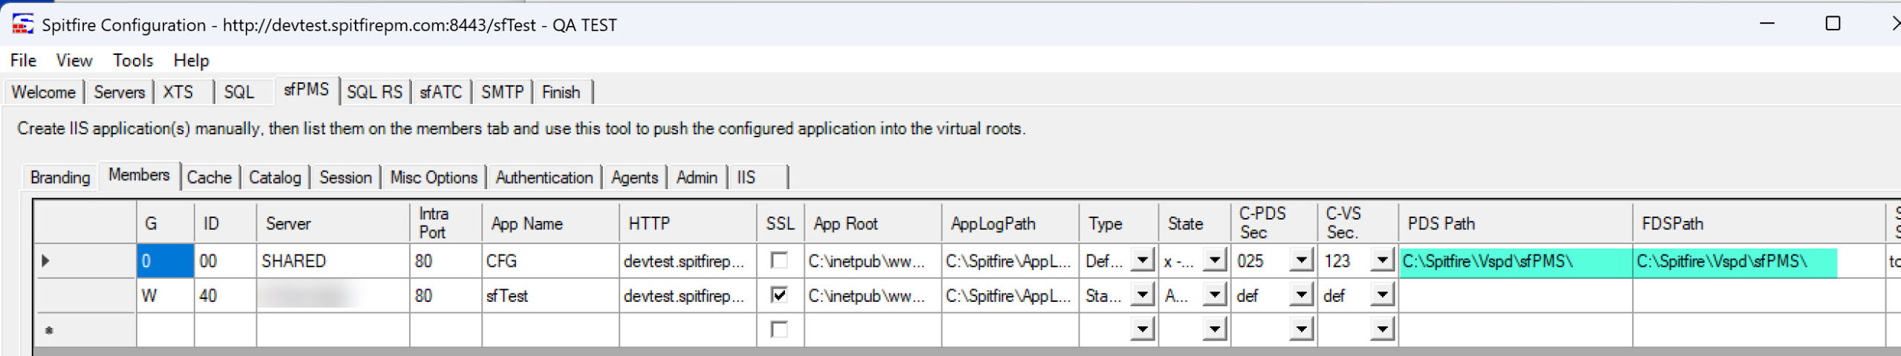Click the Spitfire app icon in title bar
Viewport: 1901px width, 356px height.
pos(23,24)
